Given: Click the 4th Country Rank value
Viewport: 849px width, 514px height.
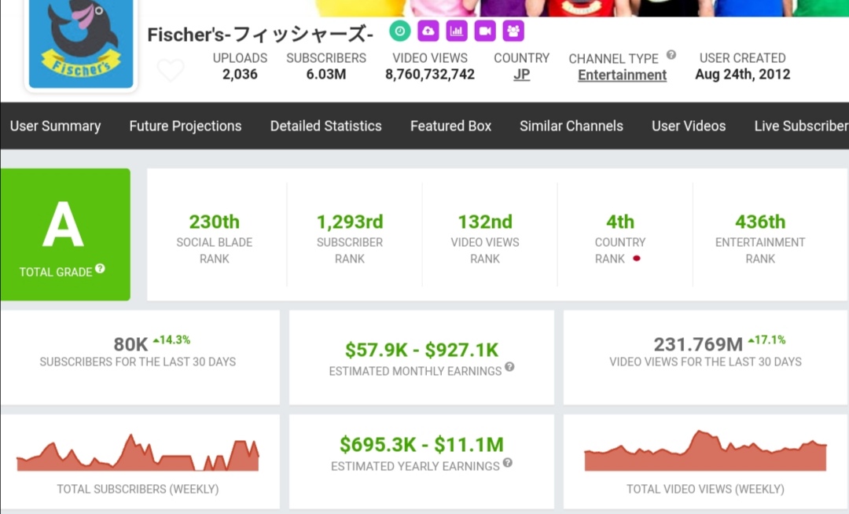Looking at the screenshot, I should point(620,222).
